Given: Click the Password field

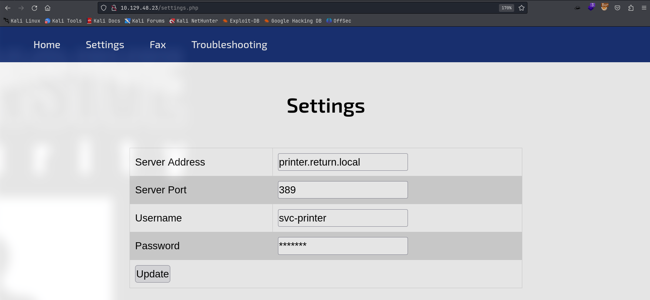Looking at the screenshot, I should click(x=343, y=246).
